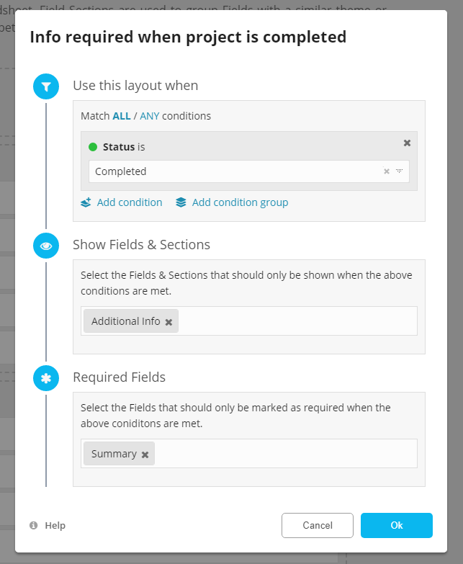Clear the Completed value selection
The height and width of the screenshot is (564, 463).
point(387,171)
